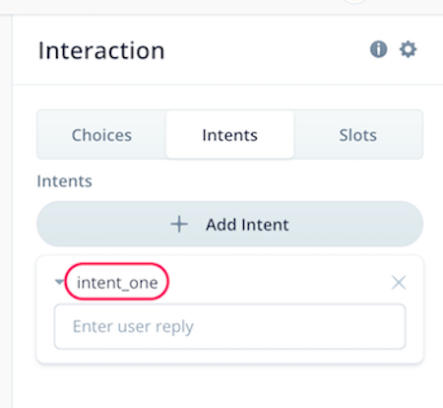Collapse intent_one using the triangle arrow

[59, 282]
